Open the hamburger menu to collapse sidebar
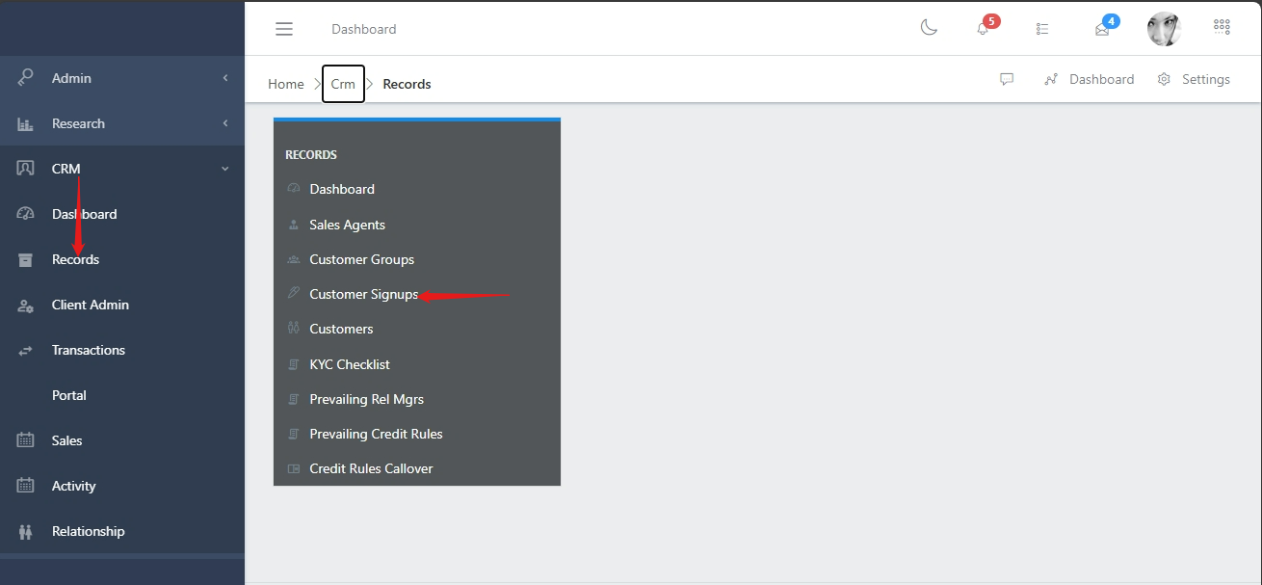This screenshot has height=585, width=1262. pyautogui.click(x=284, y=28)
